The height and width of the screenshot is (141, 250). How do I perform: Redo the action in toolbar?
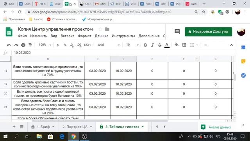pos(16,45)
